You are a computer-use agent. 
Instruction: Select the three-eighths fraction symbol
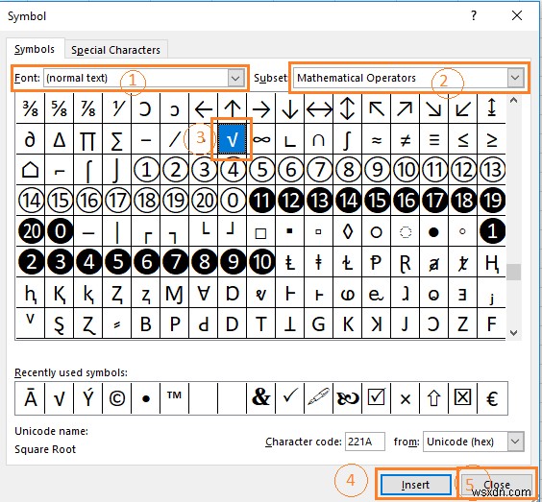click(31, 108)
